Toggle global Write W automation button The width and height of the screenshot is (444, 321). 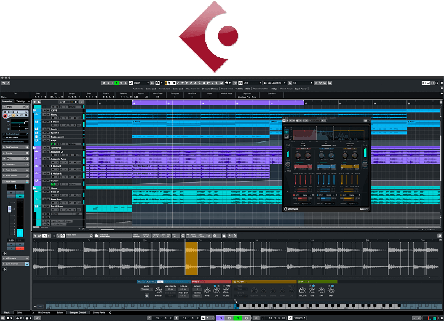pos(121,83)
